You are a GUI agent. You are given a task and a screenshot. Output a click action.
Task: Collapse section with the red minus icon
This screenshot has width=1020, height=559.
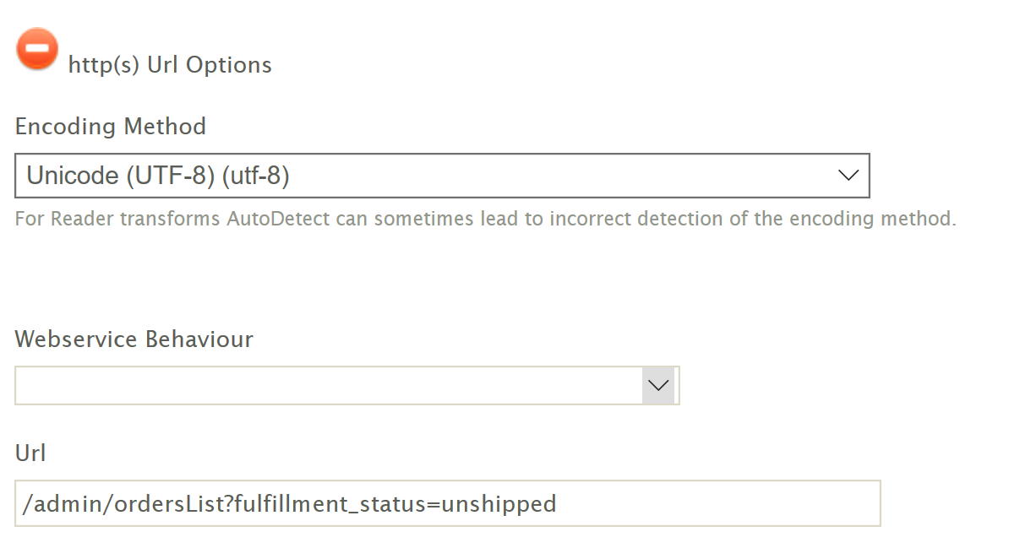(37, 49)
